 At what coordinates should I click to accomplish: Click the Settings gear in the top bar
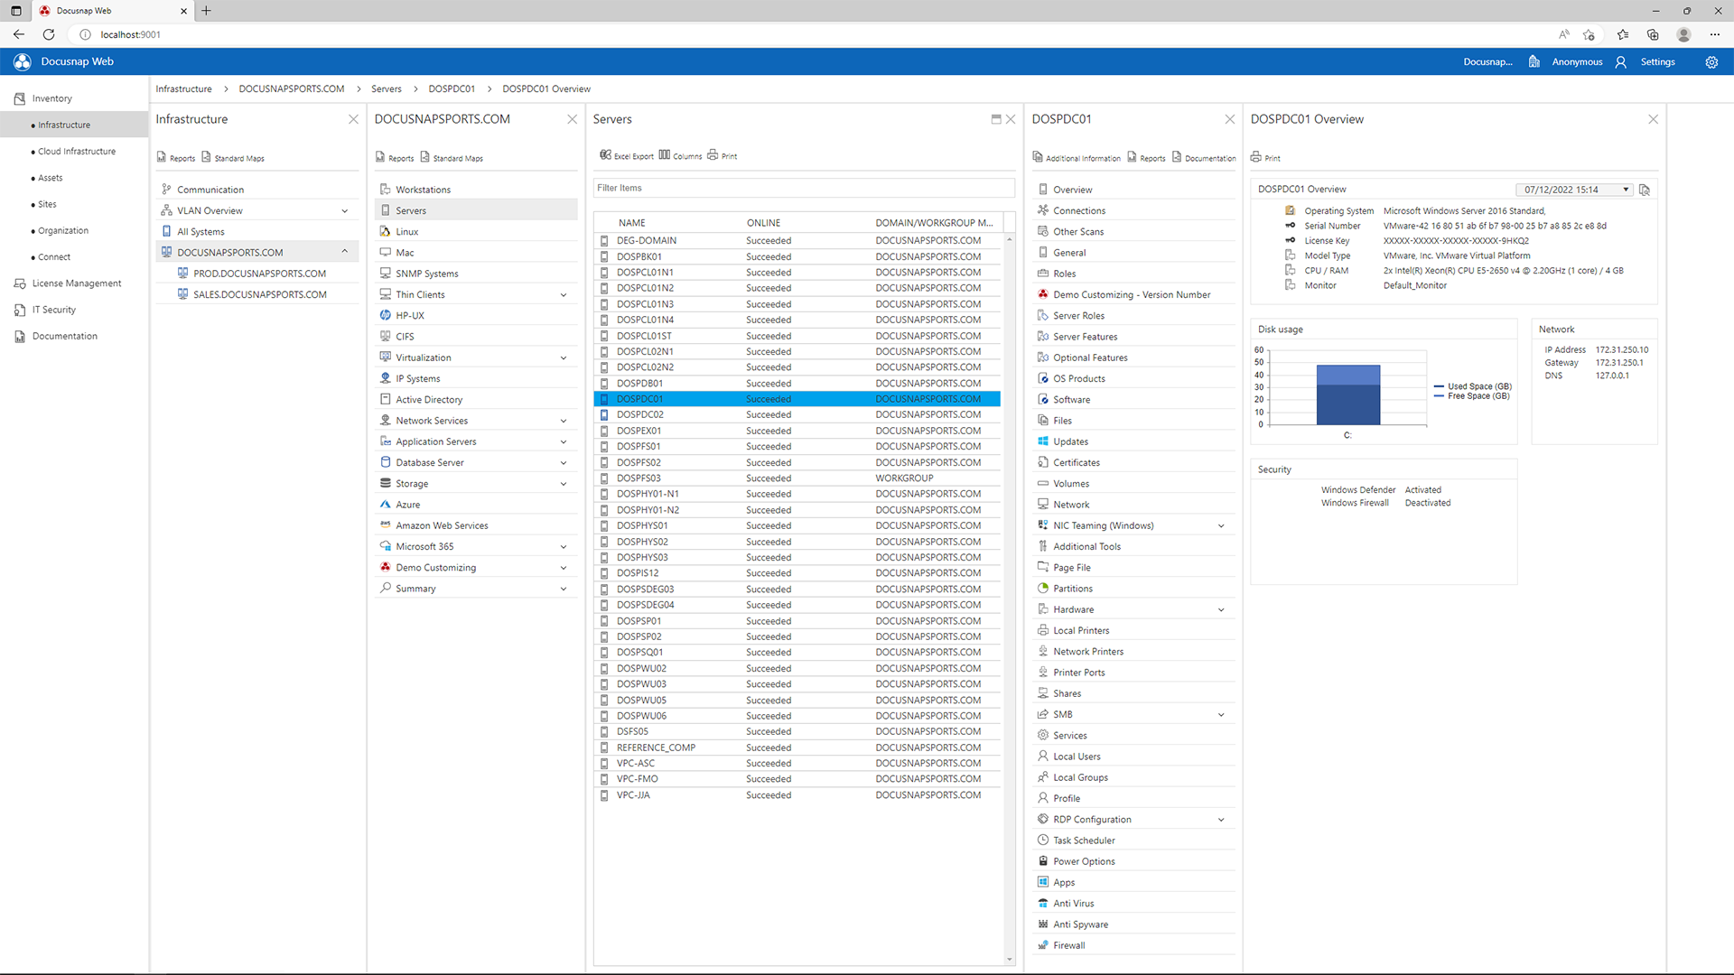1711,61
